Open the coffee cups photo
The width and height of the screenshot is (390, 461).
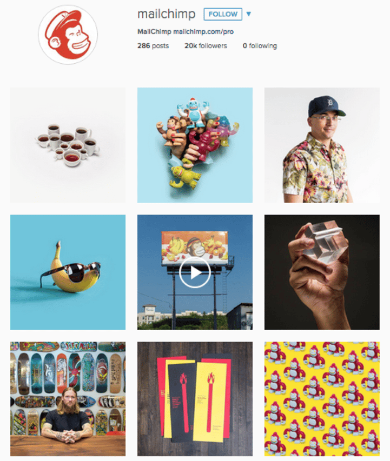tap(68, 145)
